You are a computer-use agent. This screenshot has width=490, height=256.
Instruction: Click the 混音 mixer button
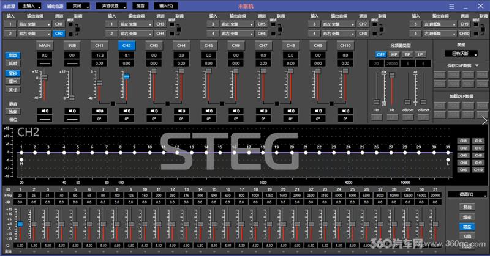pyautogui.click(x=140, y=6)
